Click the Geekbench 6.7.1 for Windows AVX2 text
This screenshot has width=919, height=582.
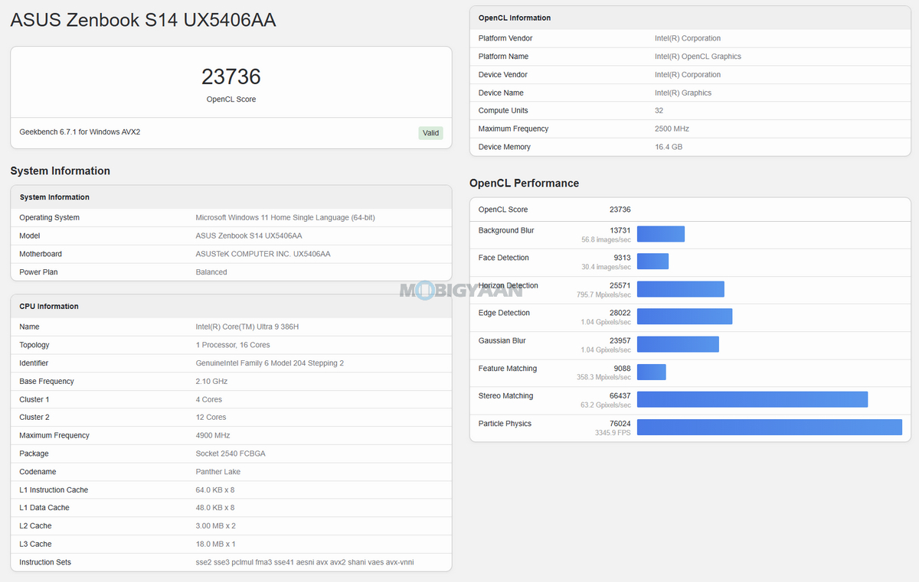pos(80,132)
